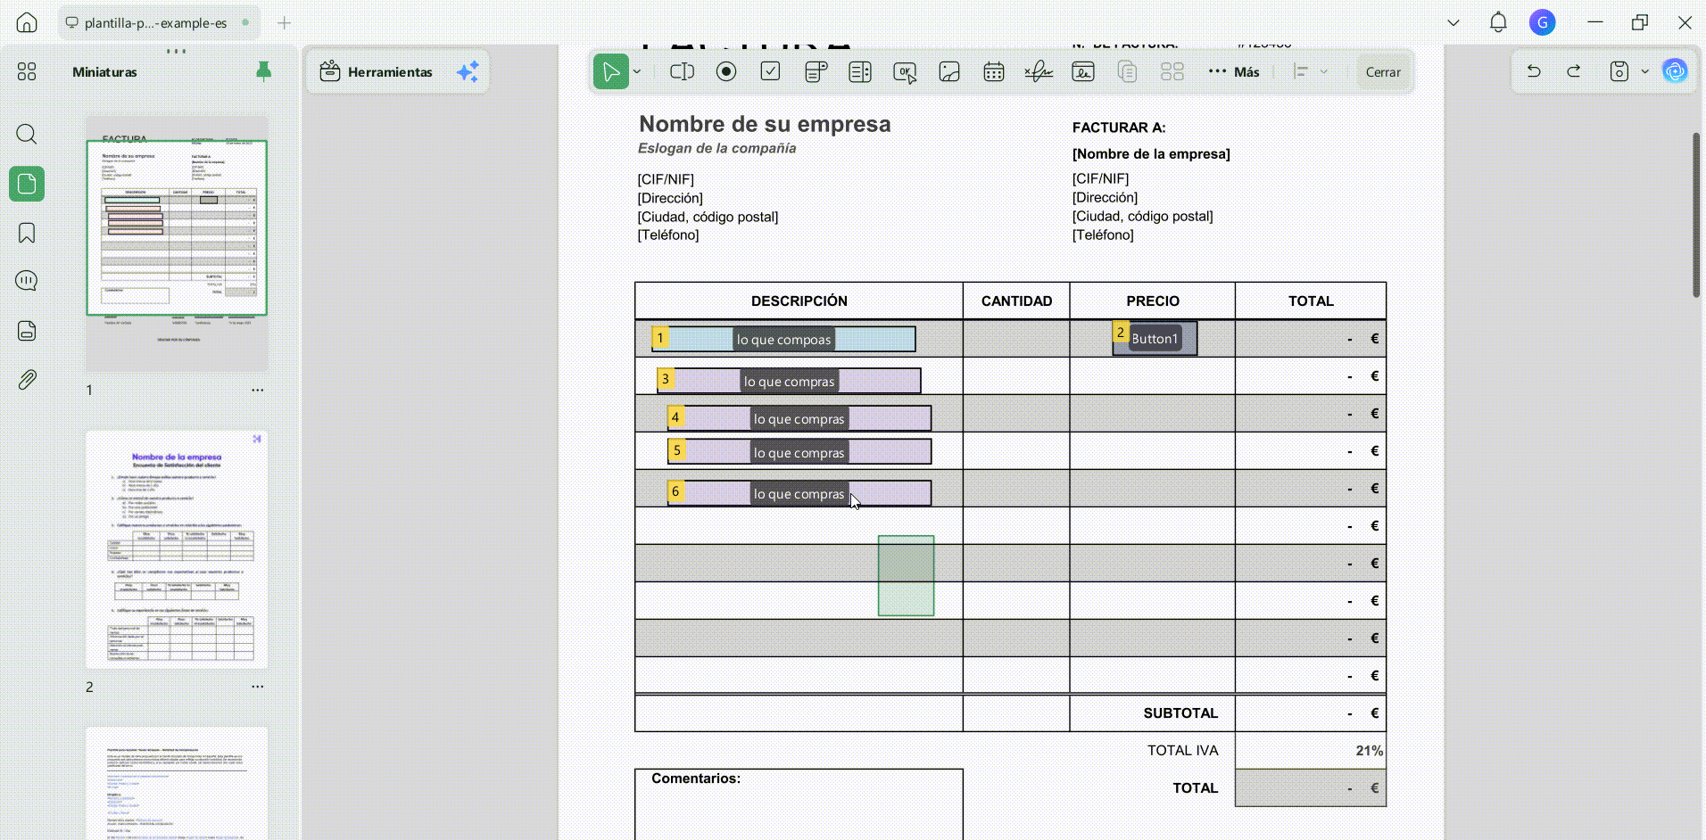Click the align fields icon
Viewport: 1706px width, 840px height.
point(1302,71)
